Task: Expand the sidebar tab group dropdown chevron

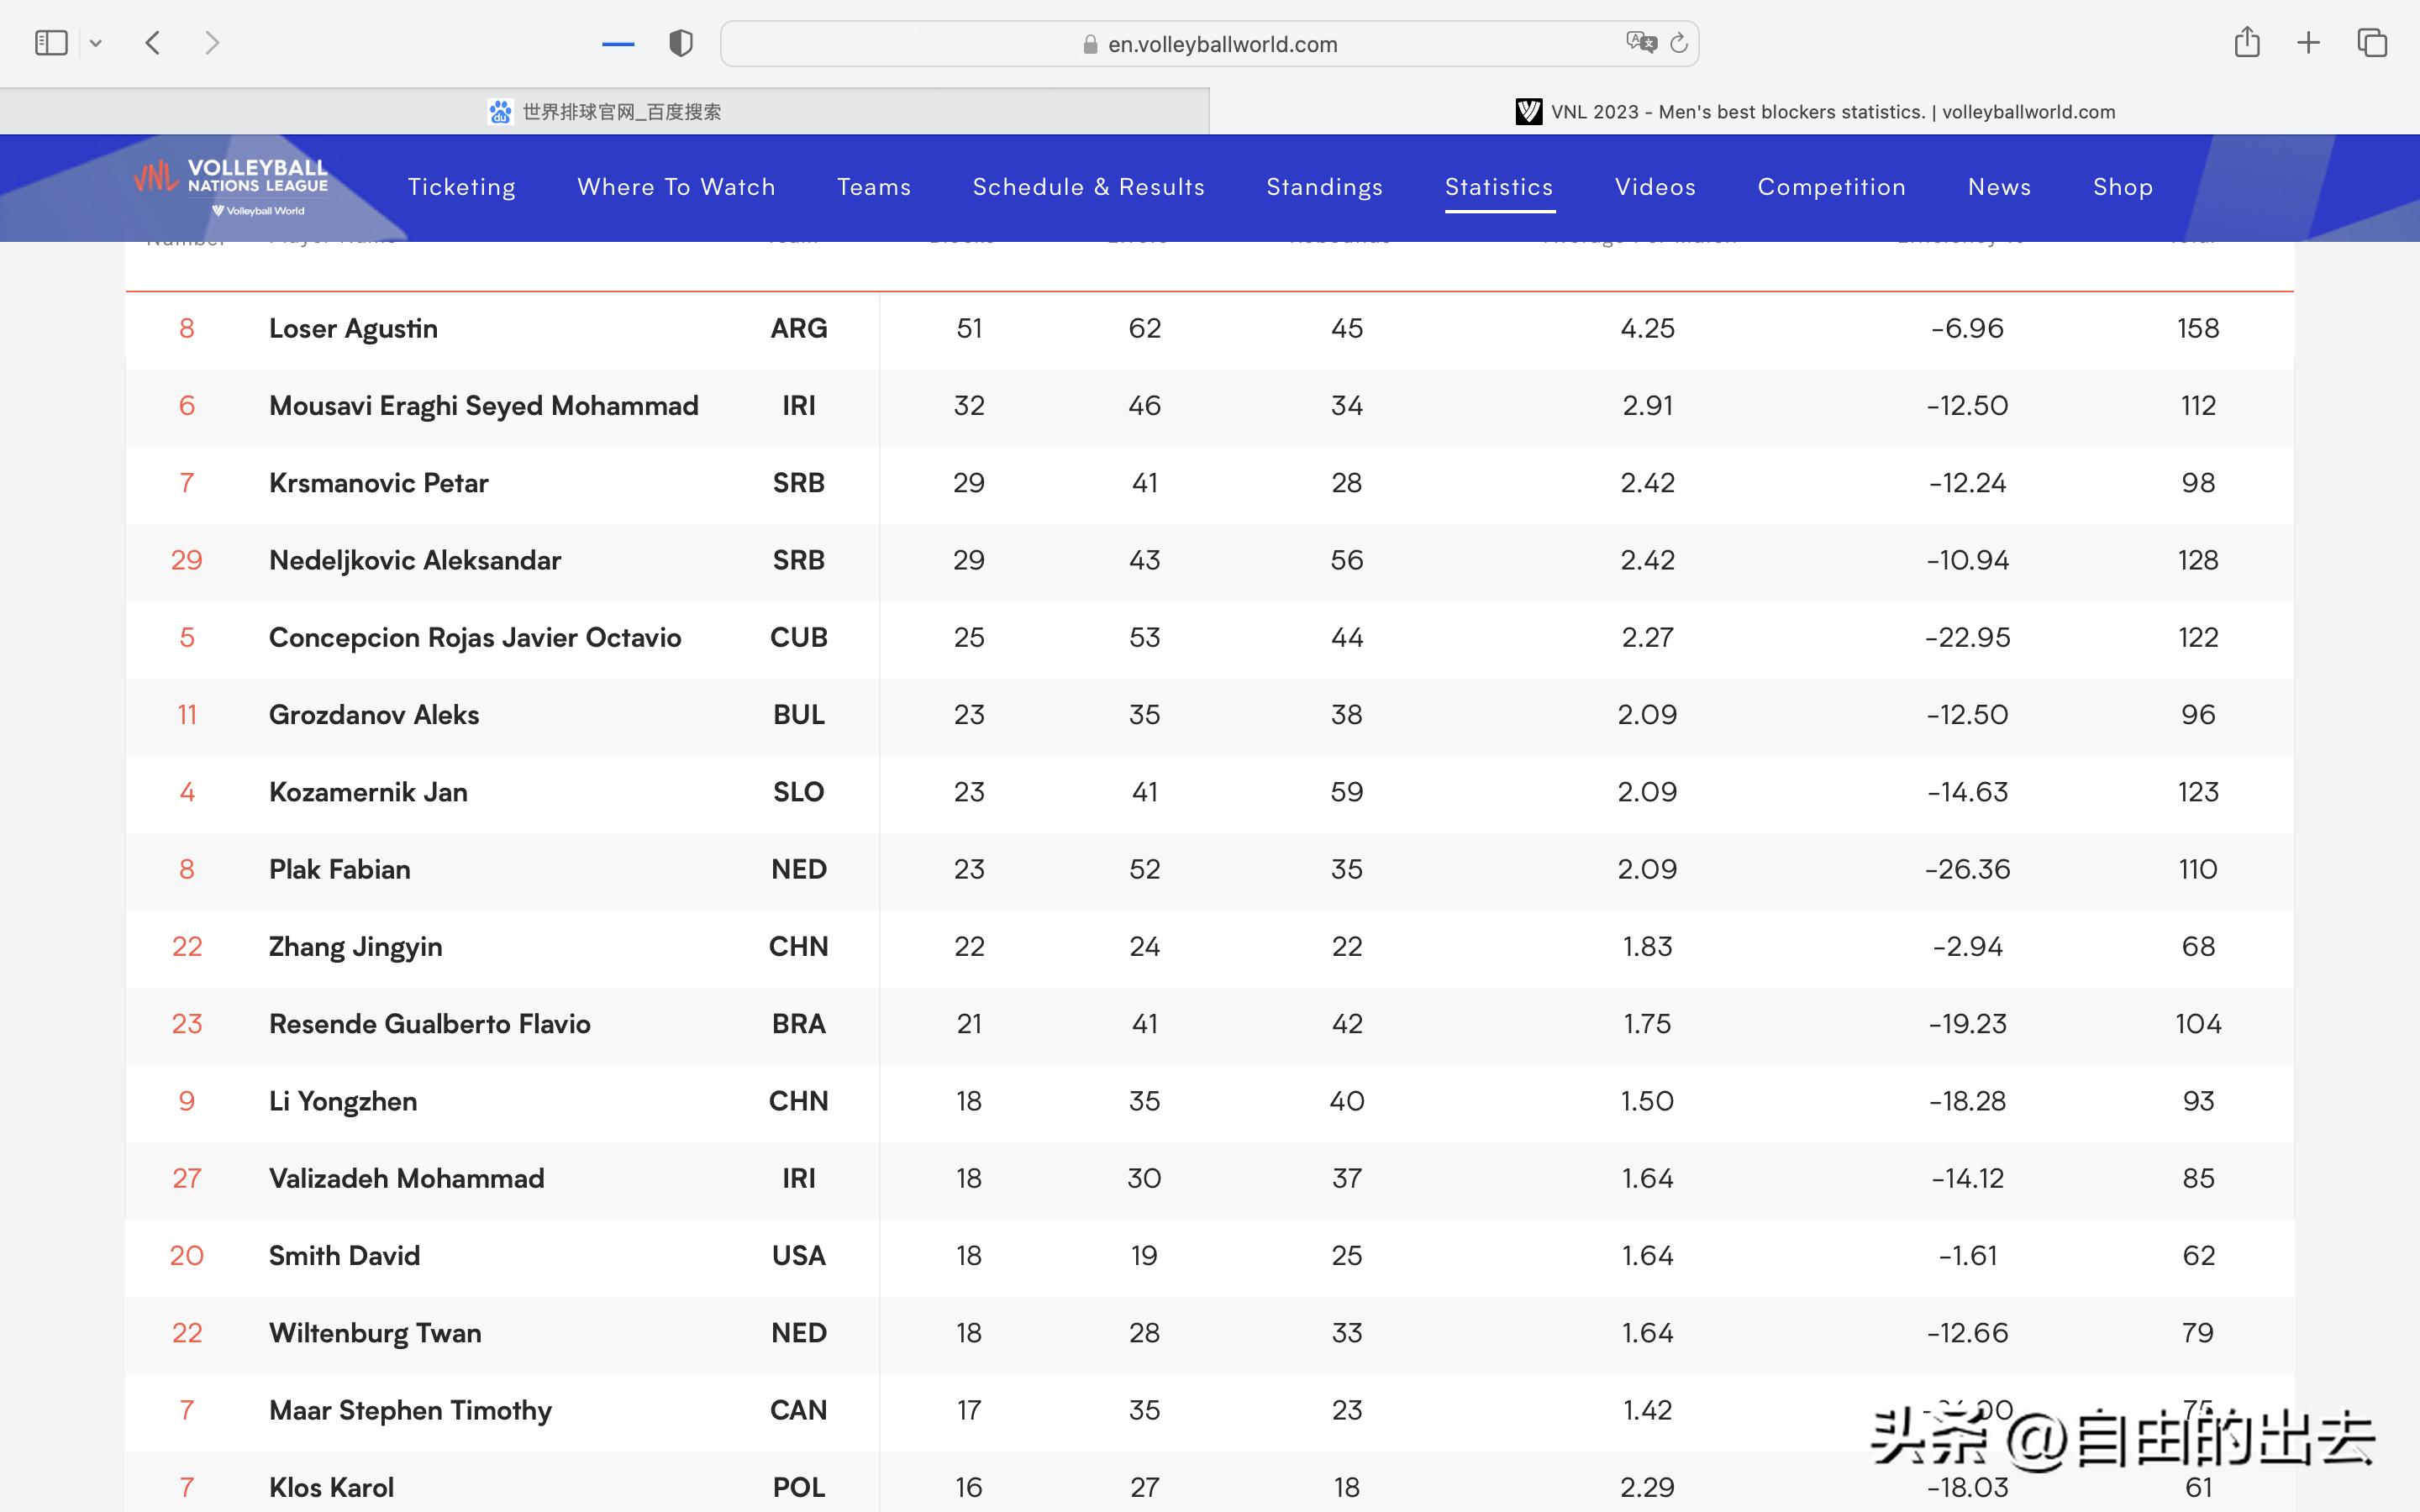Action: [96, 43]
